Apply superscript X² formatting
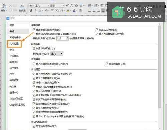Image resolution: width=167 pixels, height=130 pixels. (x=52, y=10)
